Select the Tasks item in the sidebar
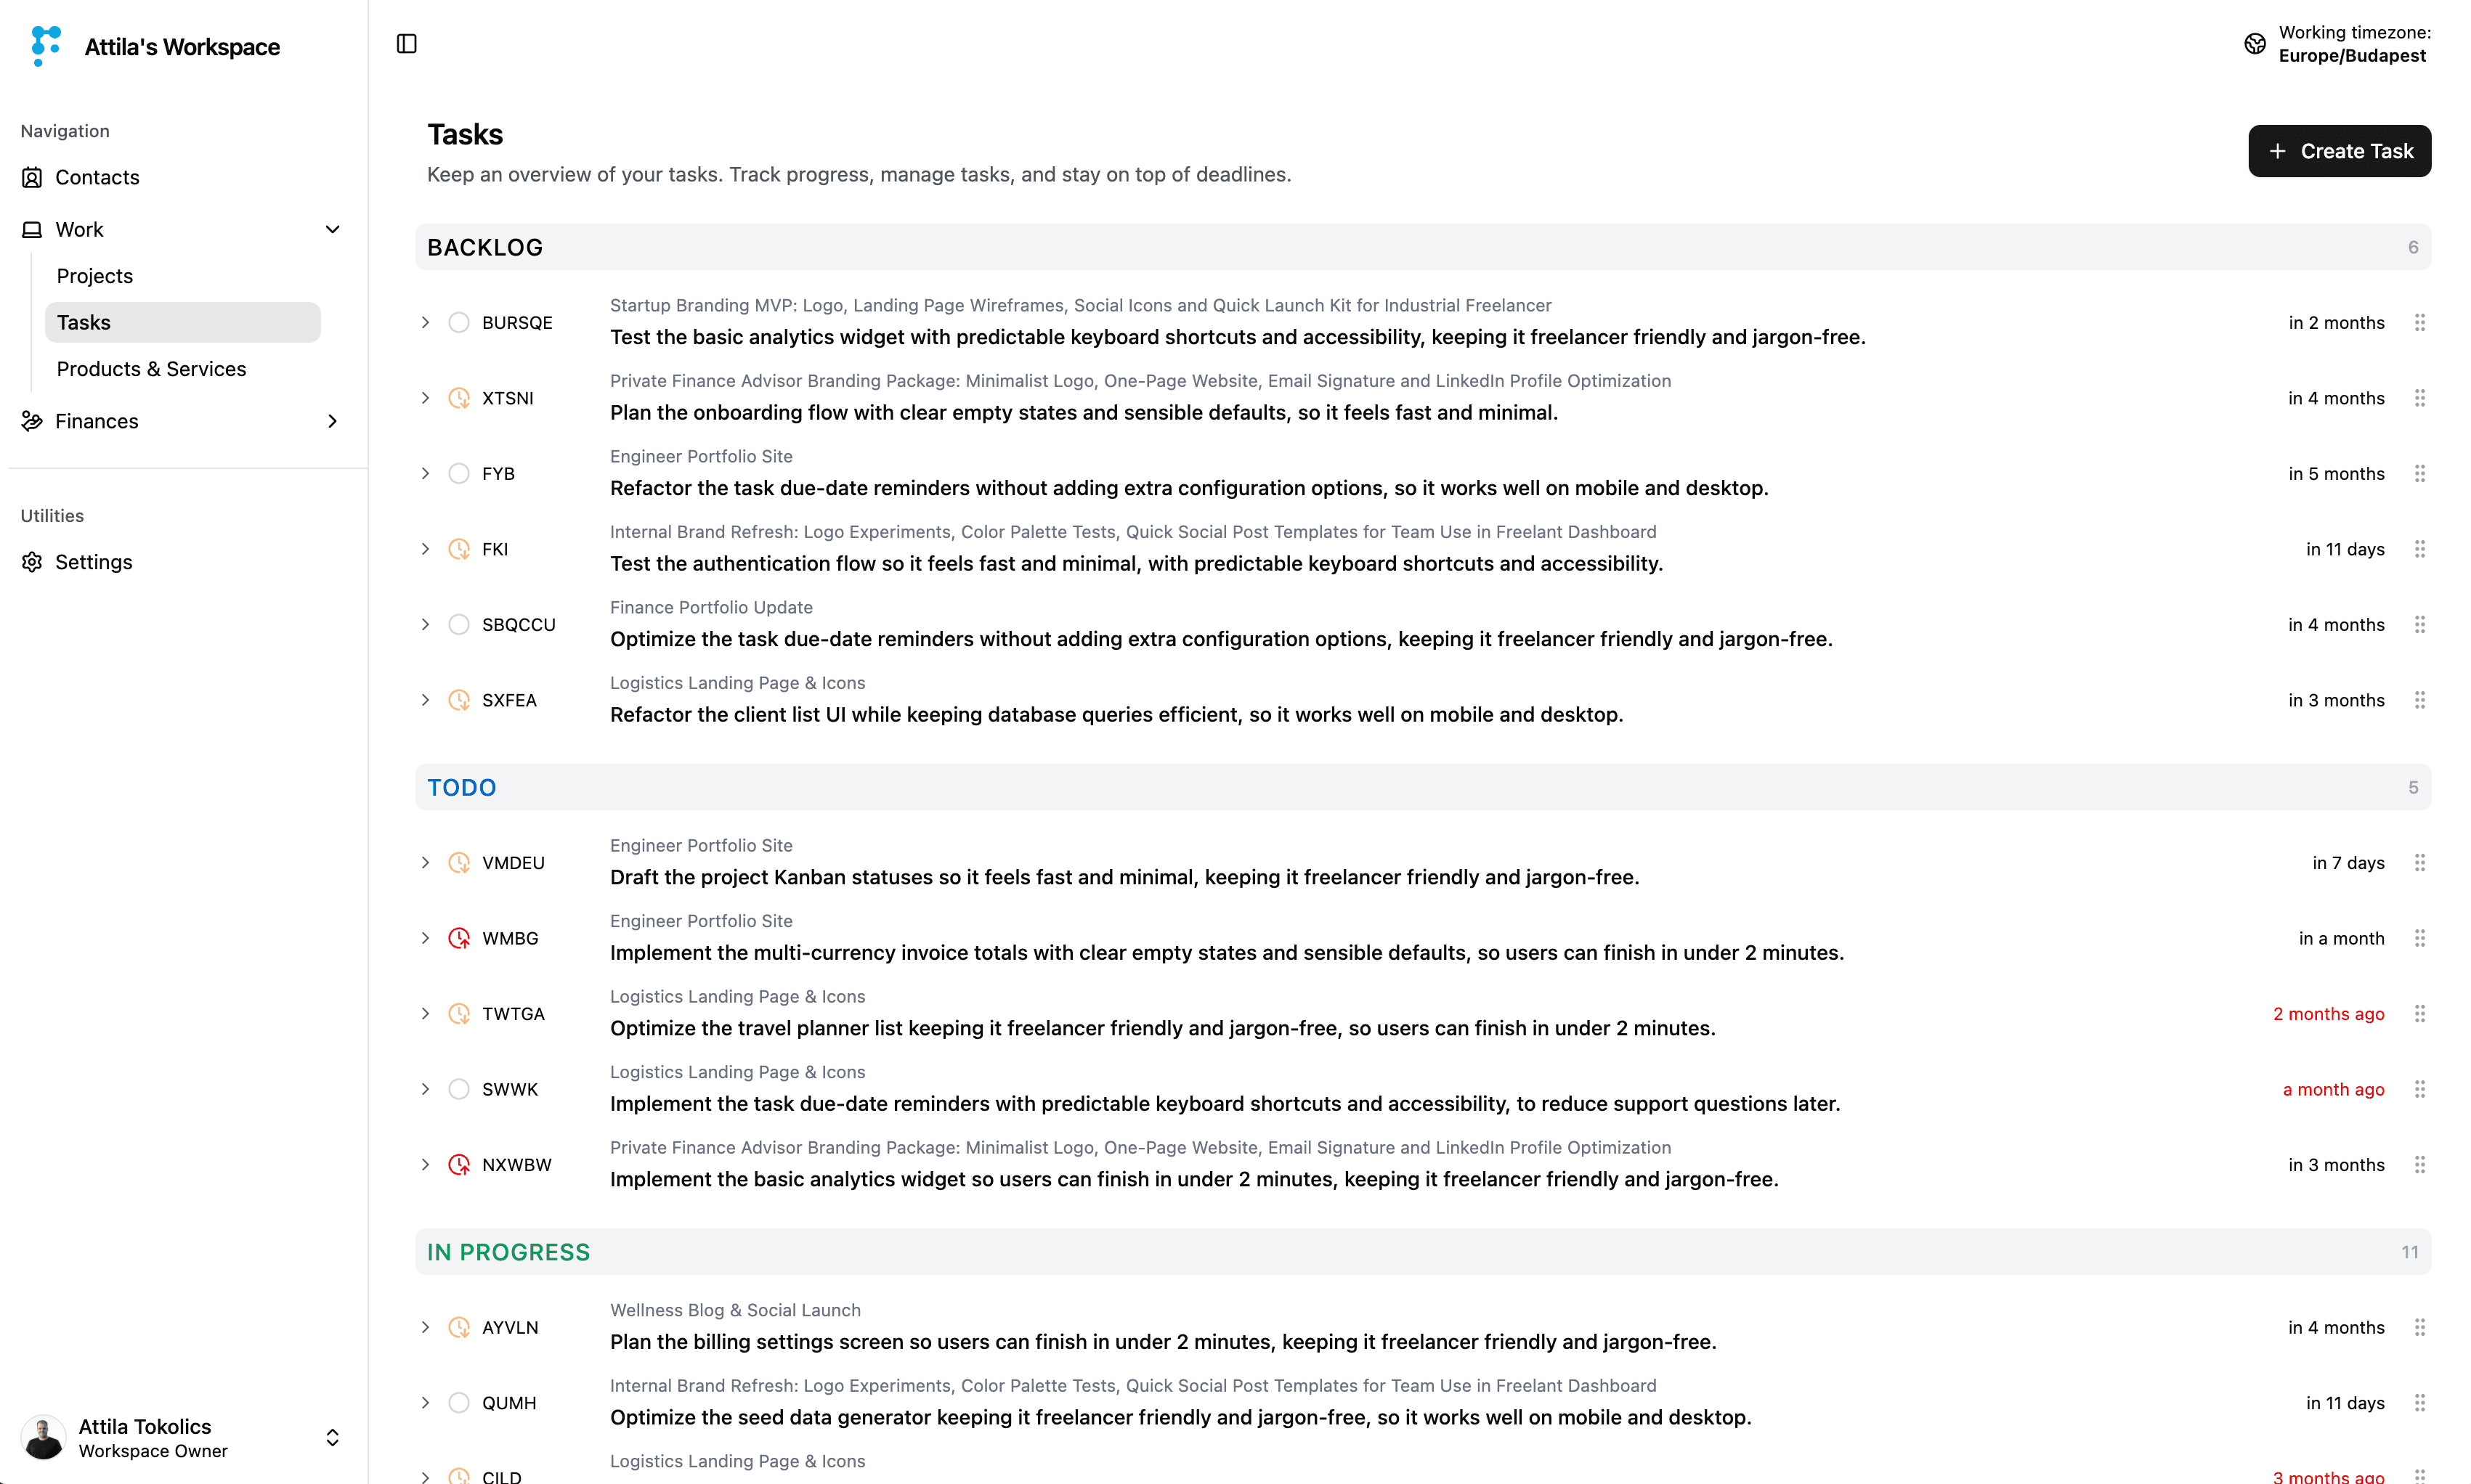 pos(84,322)
